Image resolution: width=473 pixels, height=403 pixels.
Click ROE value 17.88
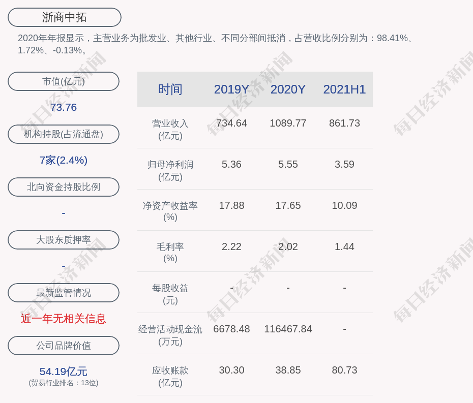click(x=232, y=206)
